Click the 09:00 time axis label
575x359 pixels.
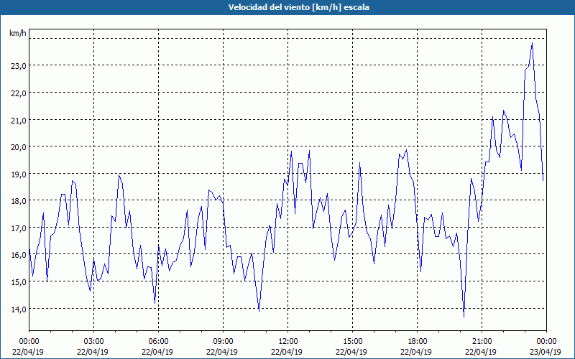(x=223, y=342)
